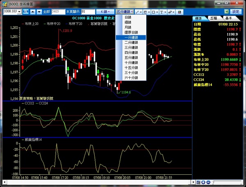Choose 十分鐘線 from period menu
Image resolution: width=246 pixels, height=187 pixels.
[131, 62]
